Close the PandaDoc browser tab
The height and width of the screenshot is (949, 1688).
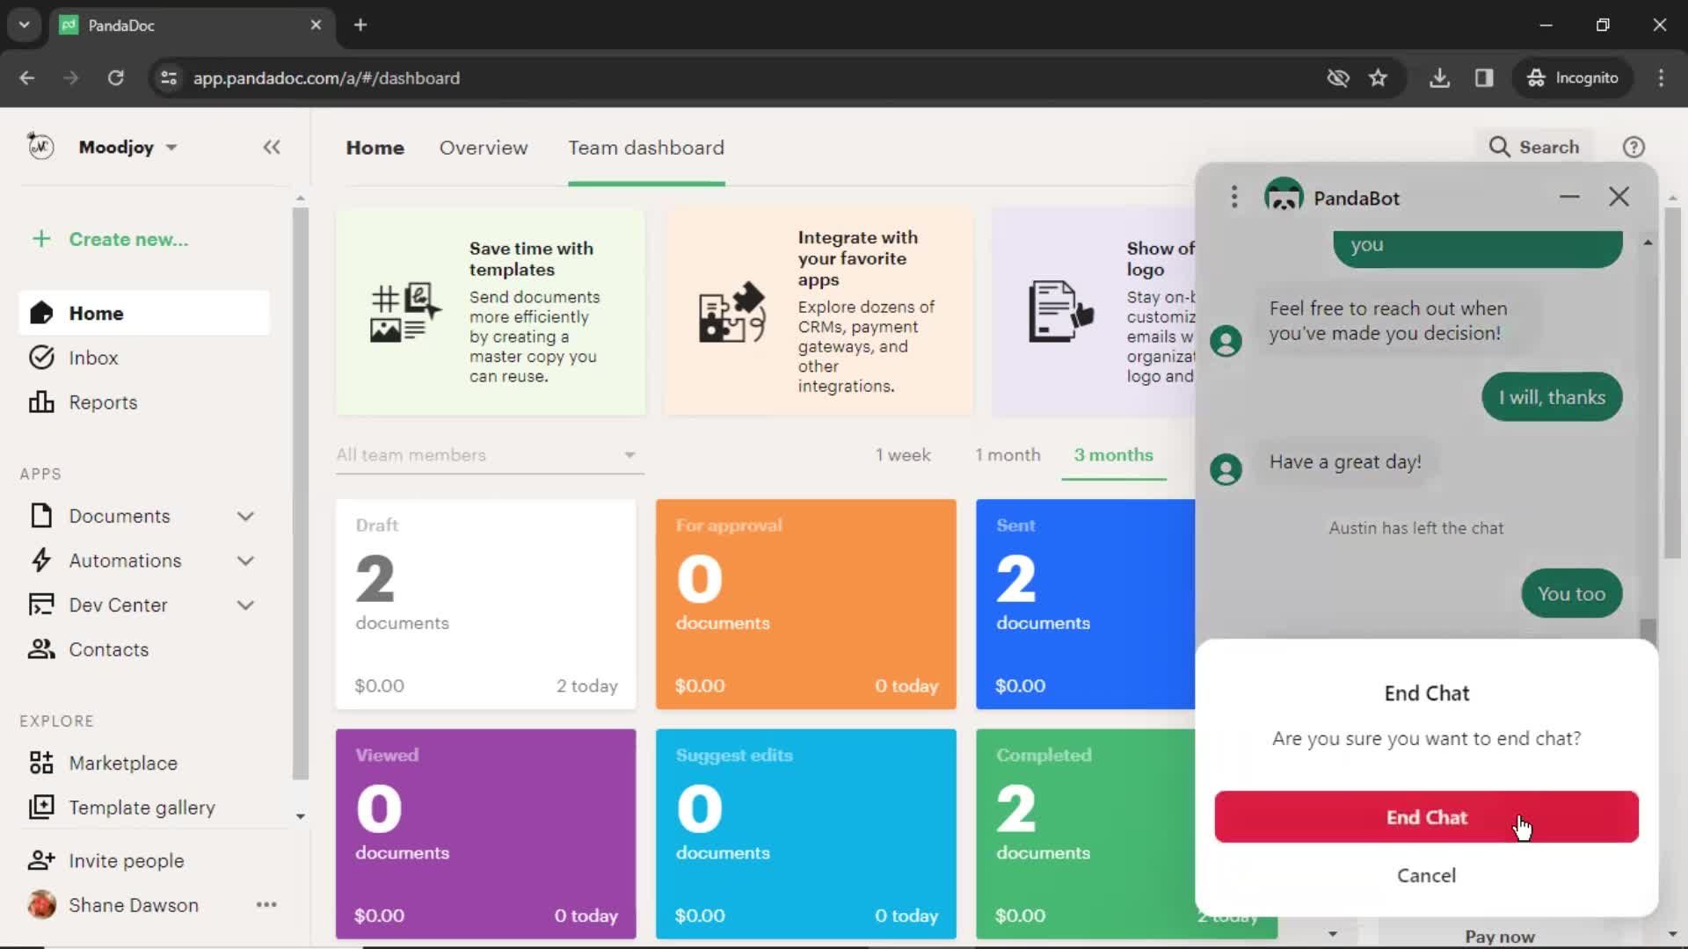click(x=316, y=25)
